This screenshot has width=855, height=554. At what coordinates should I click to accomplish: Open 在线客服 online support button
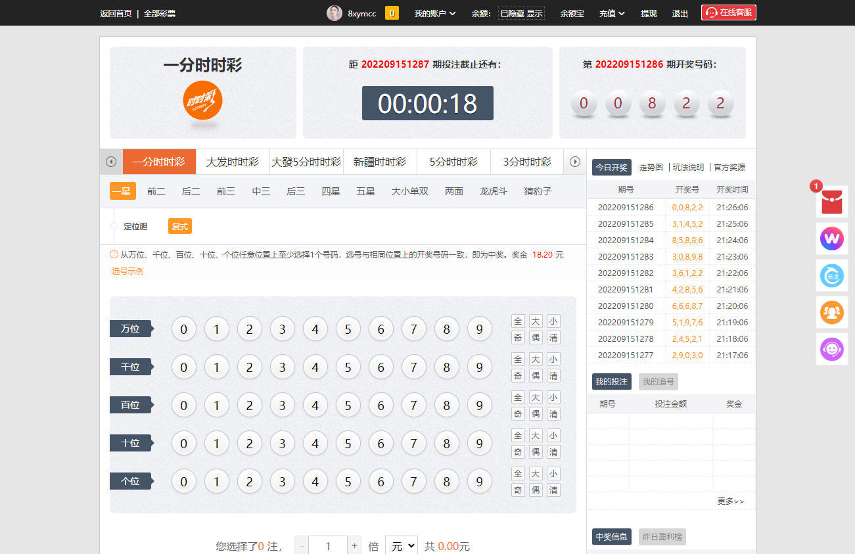[728, 12]
